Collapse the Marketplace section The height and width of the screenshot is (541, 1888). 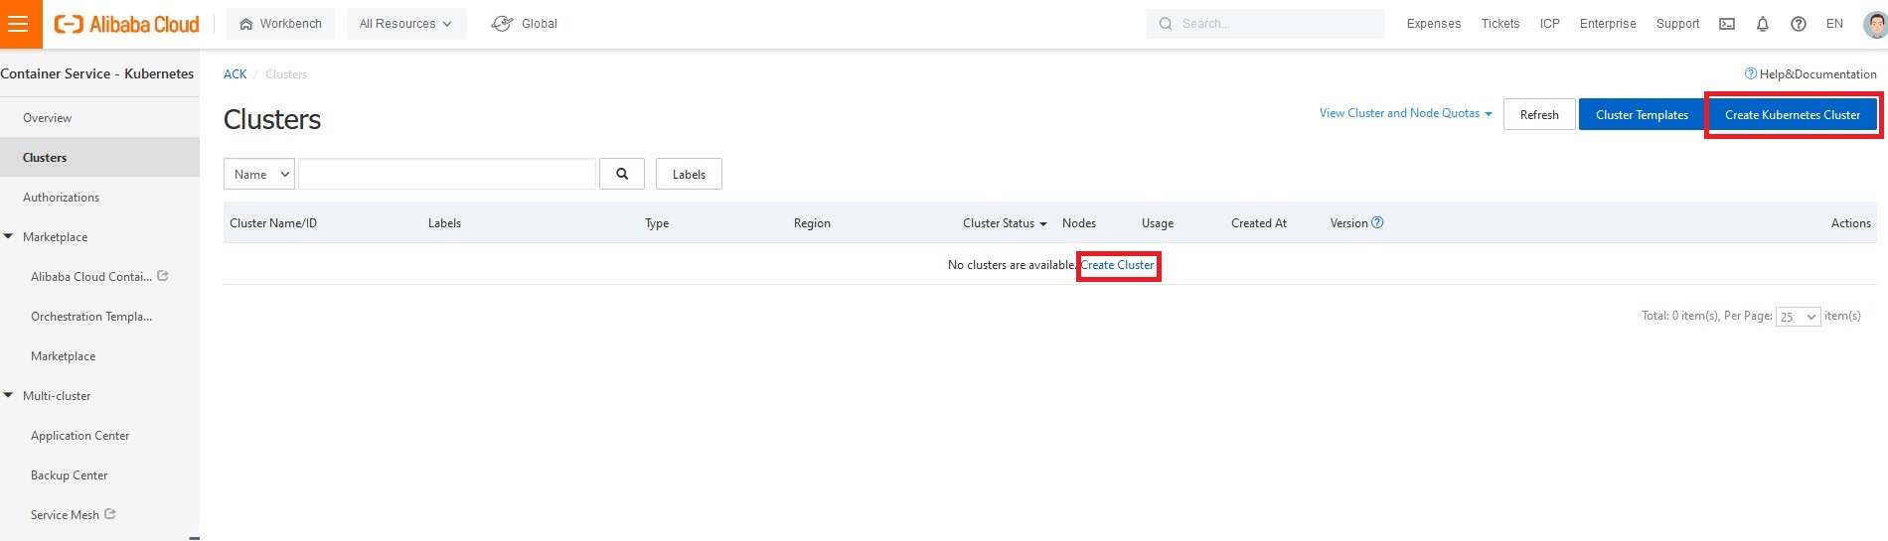(9, 236)
